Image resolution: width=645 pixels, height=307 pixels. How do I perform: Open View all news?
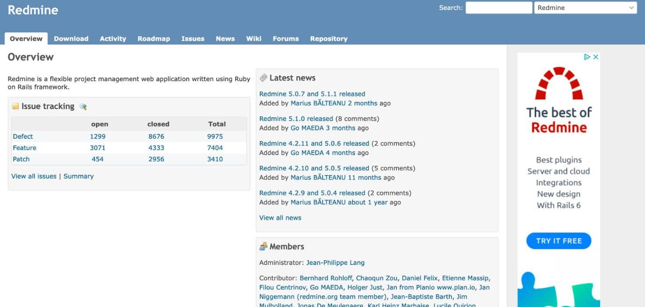[x=280, y=218]
